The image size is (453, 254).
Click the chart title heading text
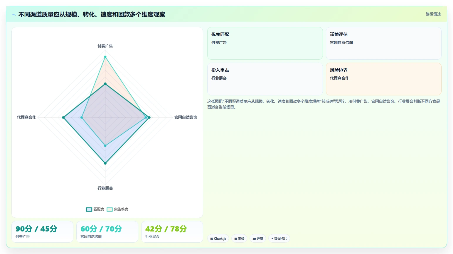coord(92,14)
